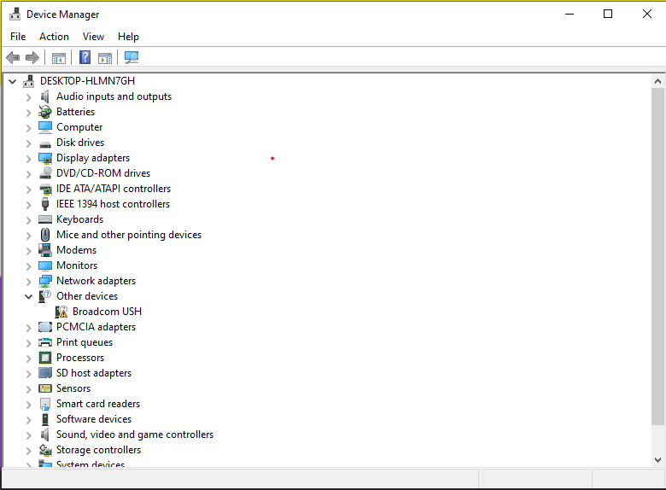This screenshot has height=490, width=666.
Task: Click the Computer monitor icon
Action: 45,127
